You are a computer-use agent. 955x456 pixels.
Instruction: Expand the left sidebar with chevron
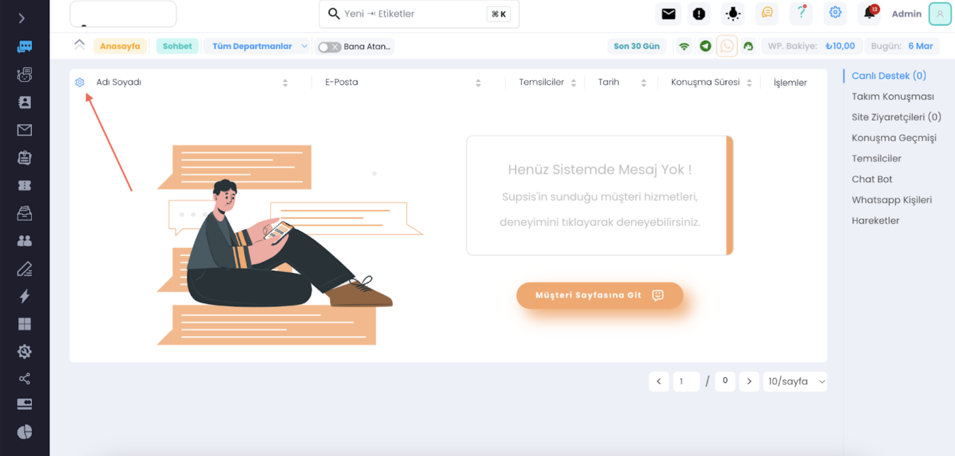point(21,18)
